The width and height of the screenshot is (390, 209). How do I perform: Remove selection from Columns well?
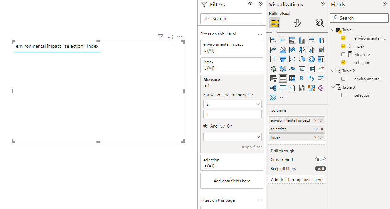coord(322,129)
